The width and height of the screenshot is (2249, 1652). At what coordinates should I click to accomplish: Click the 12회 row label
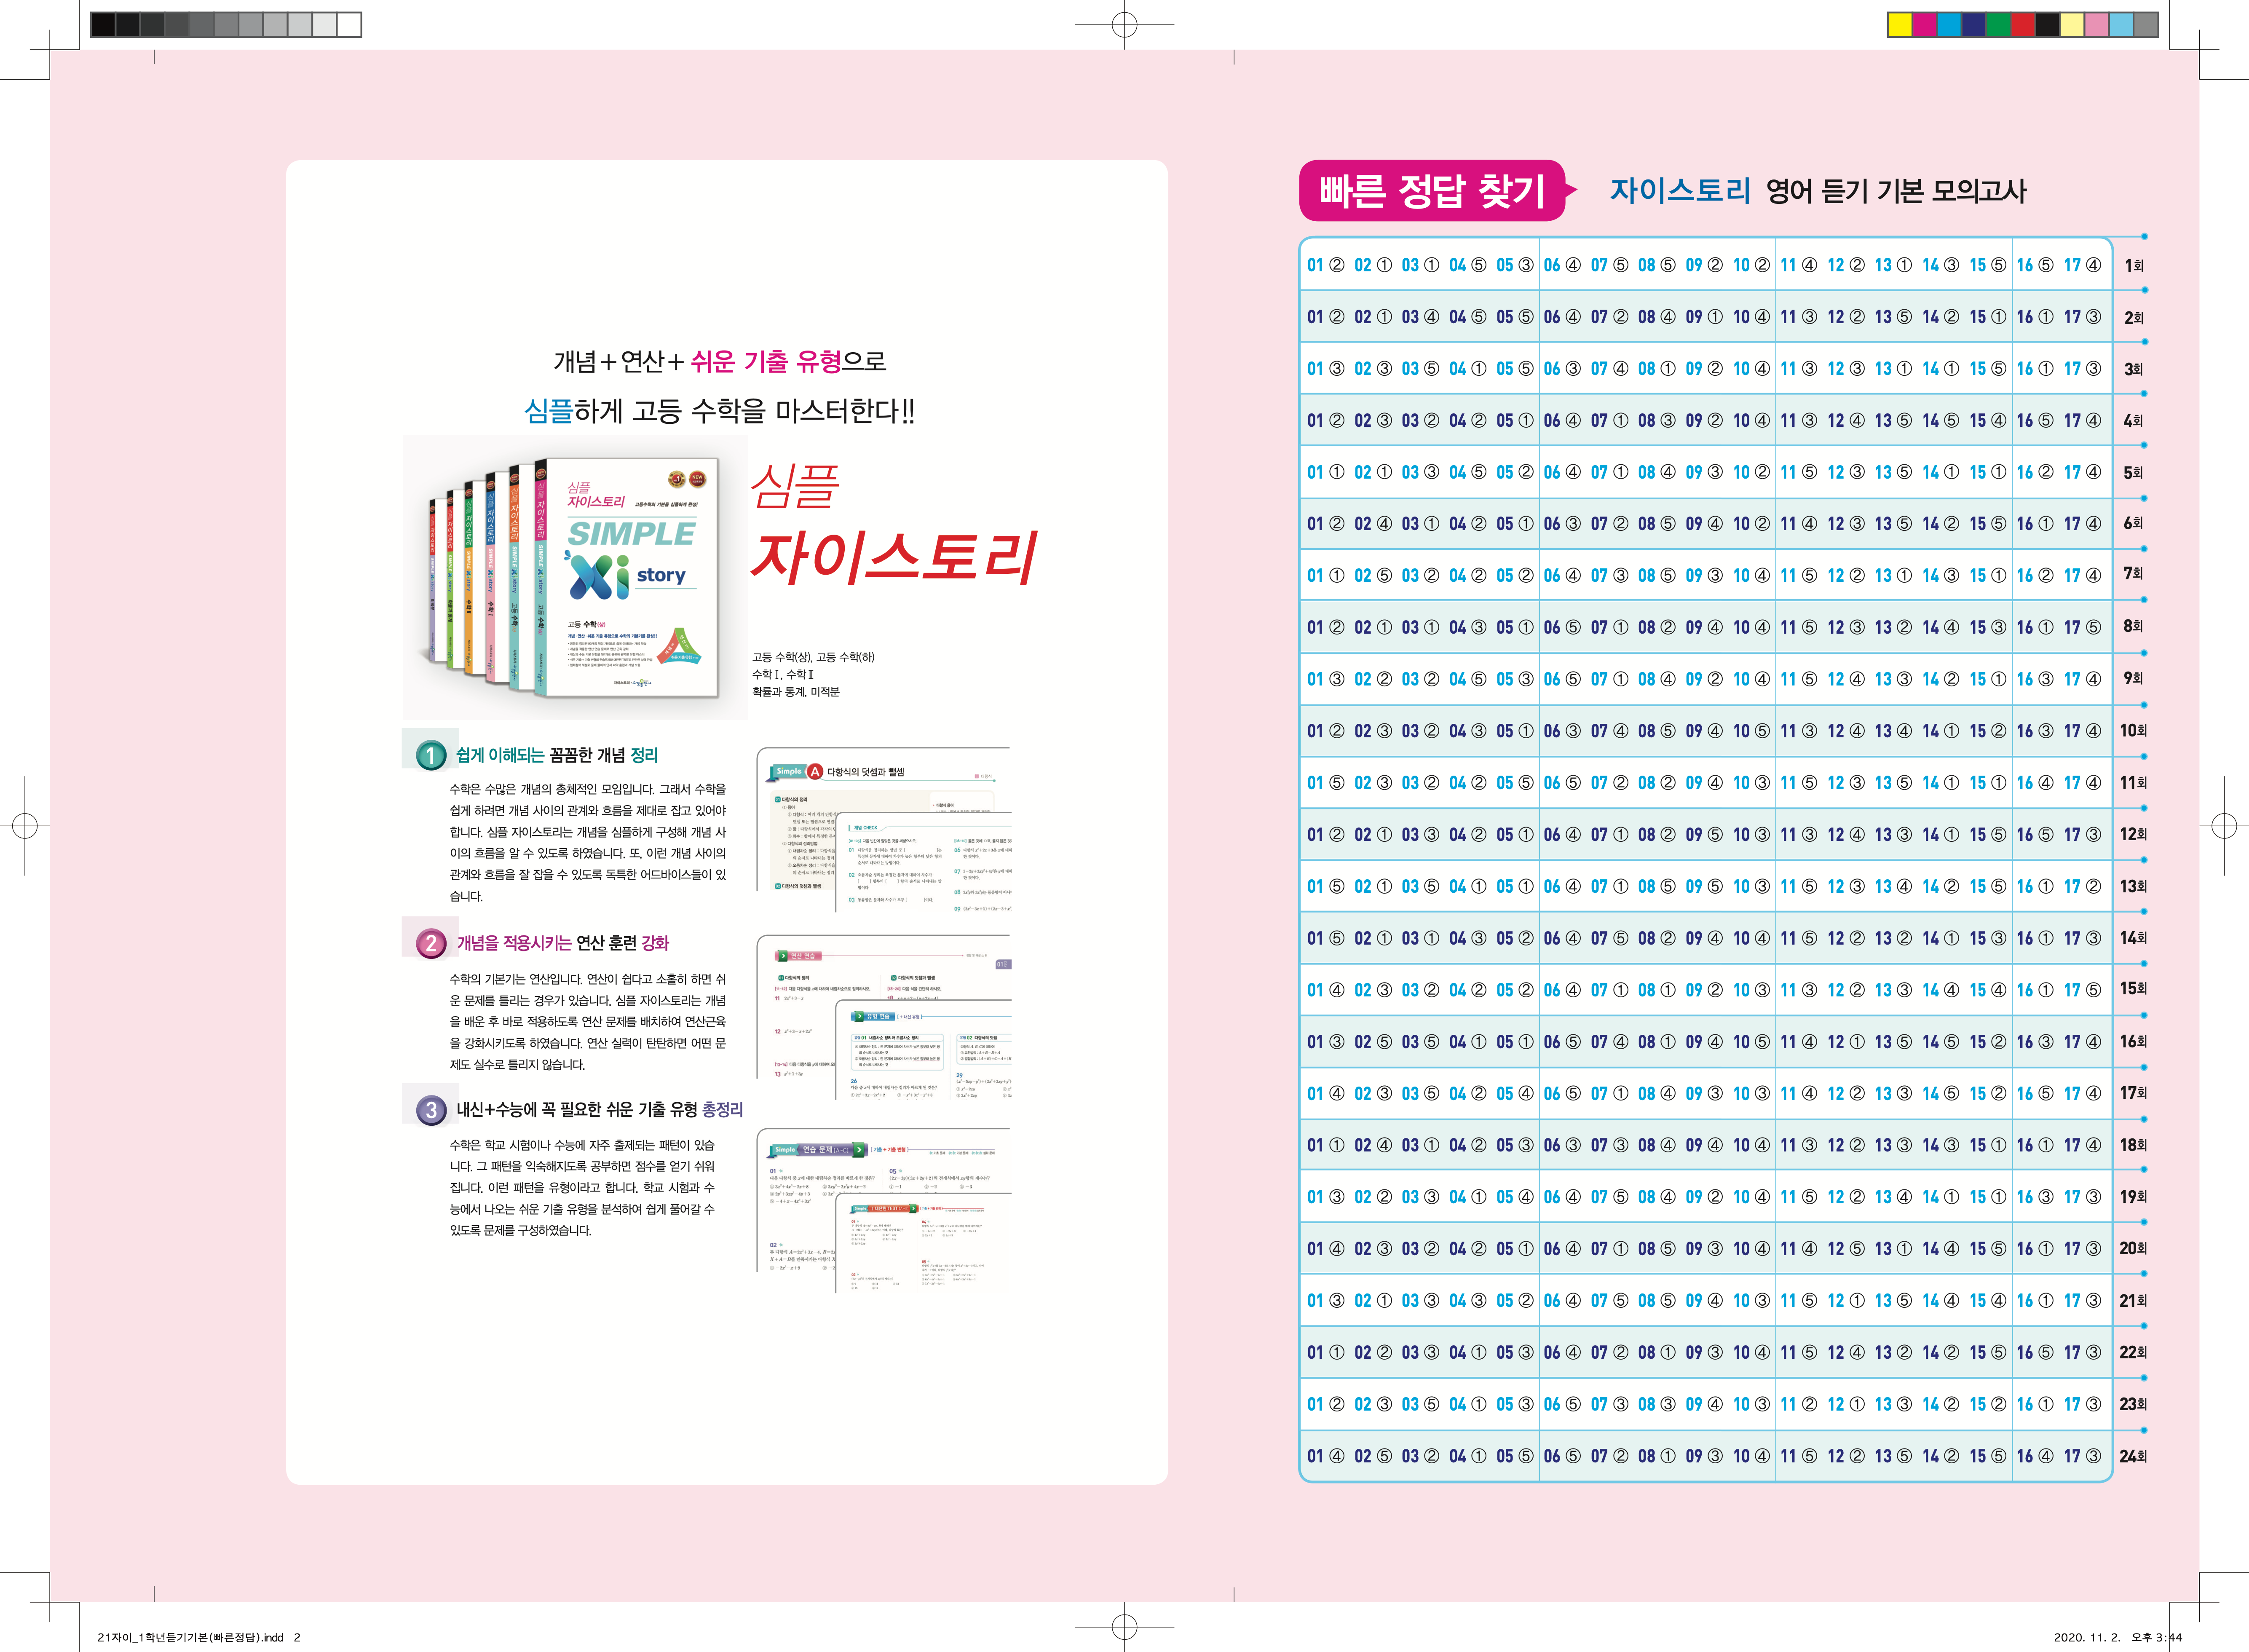tap(2133, 834)
